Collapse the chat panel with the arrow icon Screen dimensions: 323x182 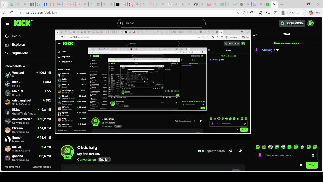pos(255,34)
